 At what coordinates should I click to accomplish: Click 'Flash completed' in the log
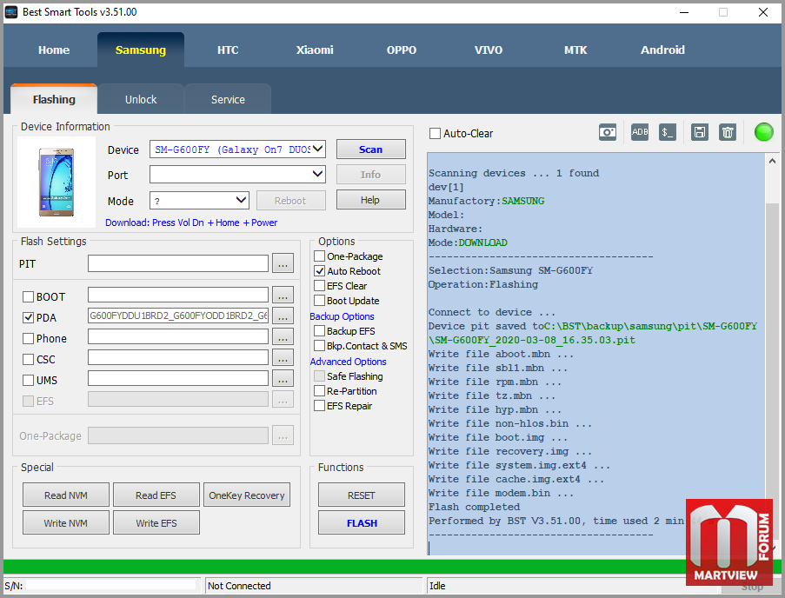(474, 507)
